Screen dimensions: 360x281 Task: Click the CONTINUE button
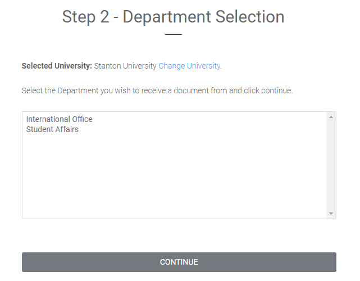[179, 262]
